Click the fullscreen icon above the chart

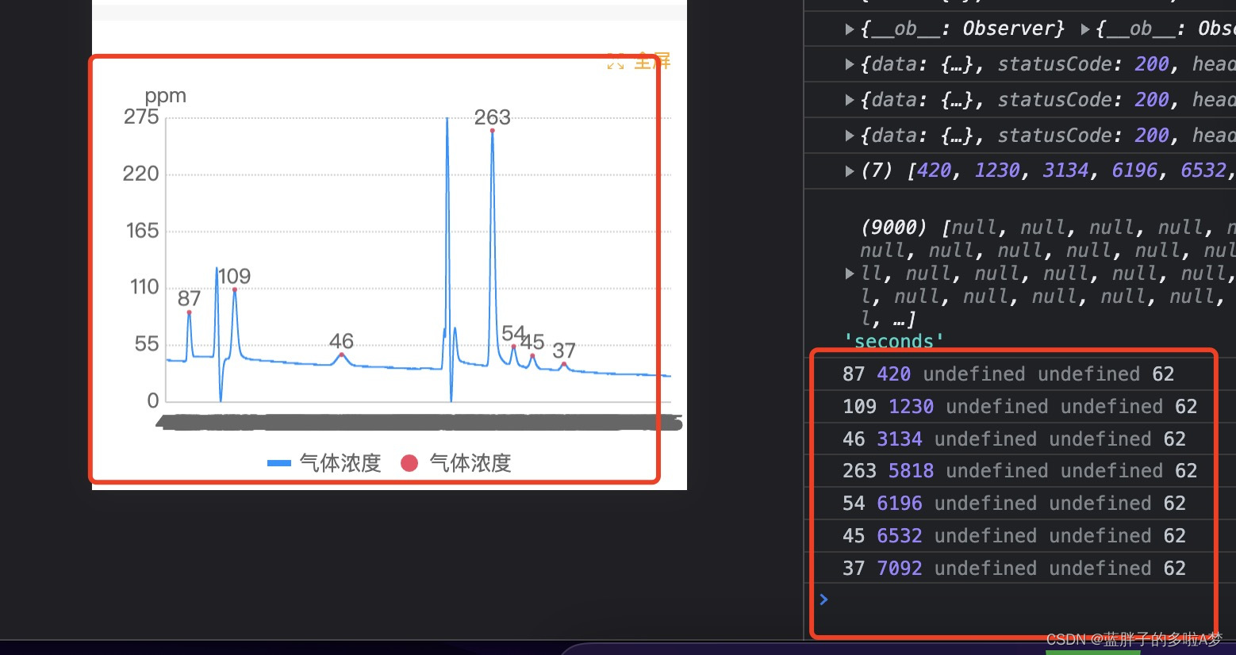(x=616, y=62)
